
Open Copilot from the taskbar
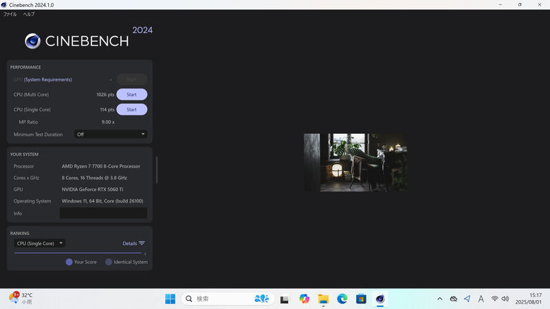coord(304,299)
